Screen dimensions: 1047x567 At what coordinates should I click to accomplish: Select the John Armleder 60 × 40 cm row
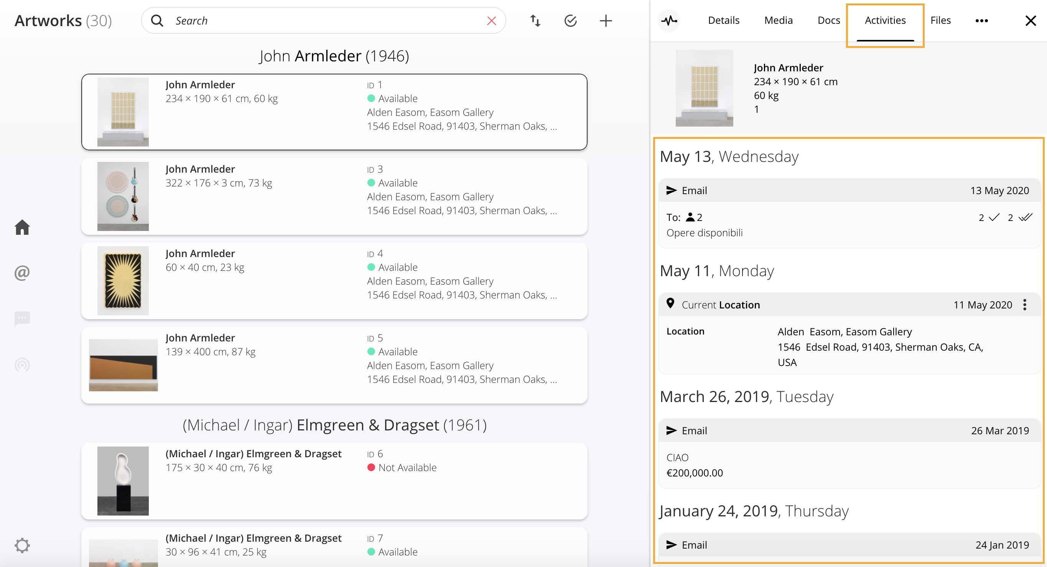[x=334, y=280]
